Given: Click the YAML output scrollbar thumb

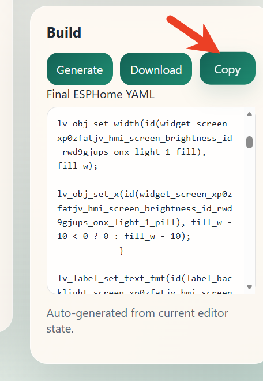Looking at the screenshot, I should point(249,142).
